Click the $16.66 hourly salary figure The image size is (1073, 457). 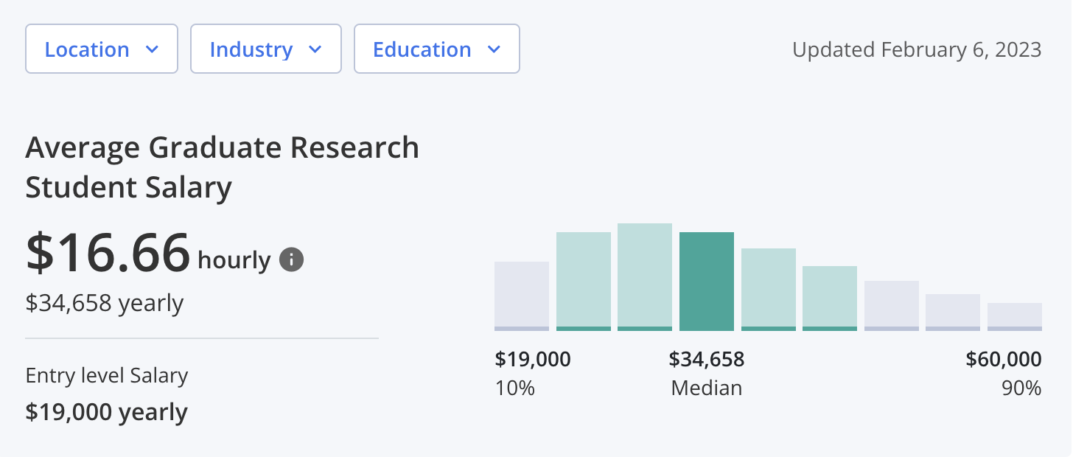coord(108,253)
